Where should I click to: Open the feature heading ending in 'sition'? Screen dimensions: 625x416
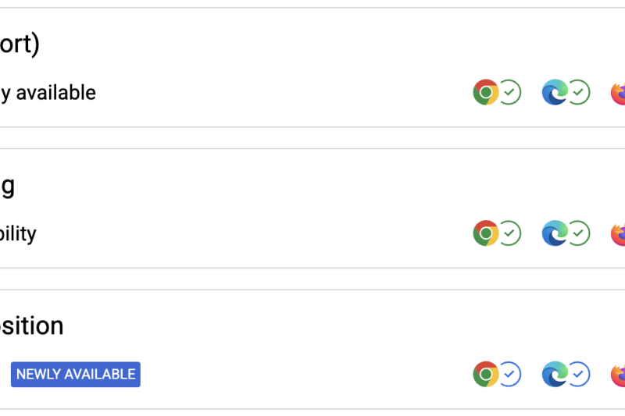(x=31, y=325)
